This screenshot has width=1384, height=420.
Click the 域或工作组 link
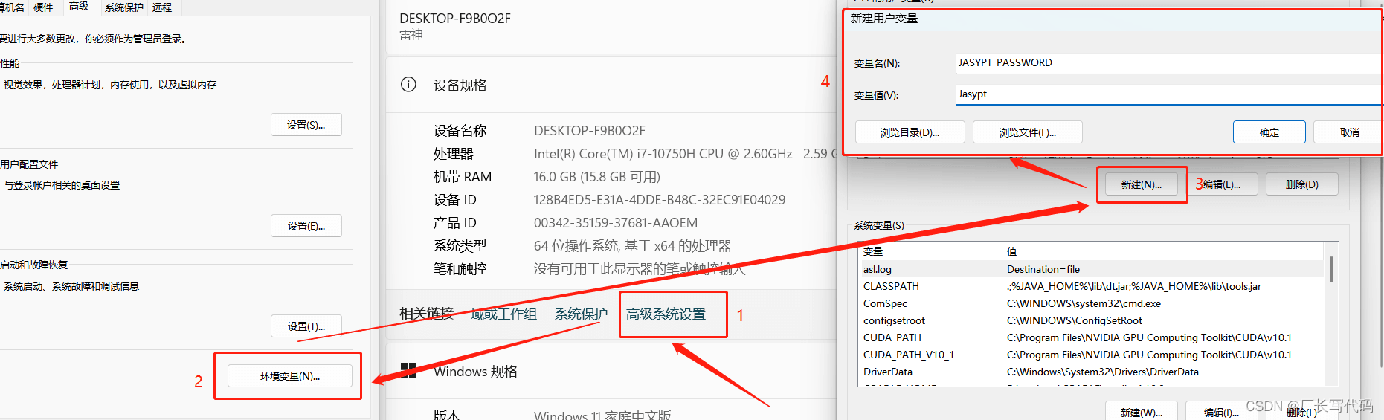(x=503, y=314)
